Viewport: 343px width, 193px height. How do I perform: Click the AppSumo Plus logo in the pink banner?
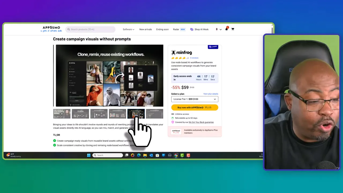[176, 132]
